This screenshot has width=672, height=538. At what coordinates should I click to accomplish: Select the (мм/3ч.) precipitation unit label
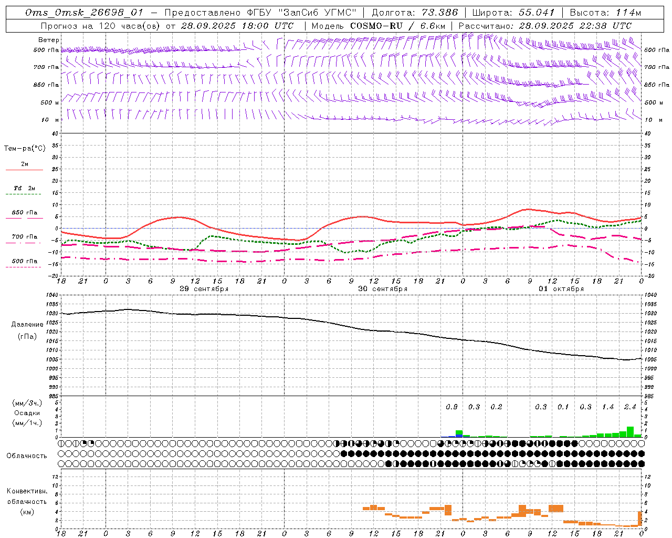coord(27,403)
